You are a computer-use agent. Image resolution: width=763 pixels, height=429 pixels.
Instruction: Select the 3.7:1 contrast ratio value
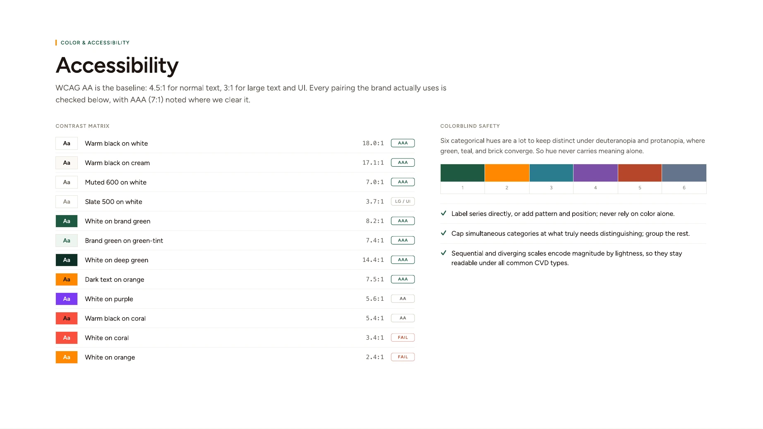click(x=375, y=201)
